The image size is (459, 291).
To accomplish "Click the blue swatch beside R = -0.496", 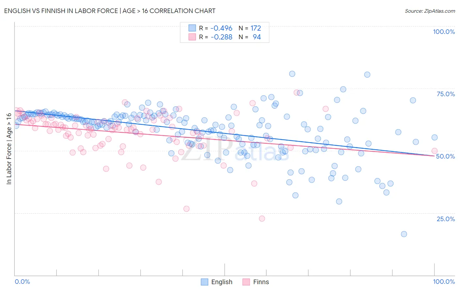I will (192, 28).
